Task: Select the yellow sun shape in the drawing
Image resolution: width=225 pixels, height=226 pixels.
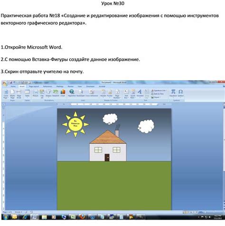Action: point(75,124)
